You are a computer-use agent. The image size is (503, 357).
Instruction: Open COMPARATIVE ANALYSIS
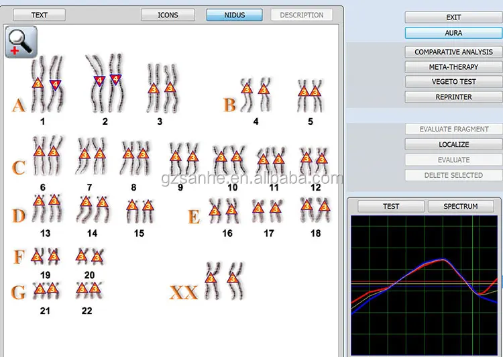453,52
